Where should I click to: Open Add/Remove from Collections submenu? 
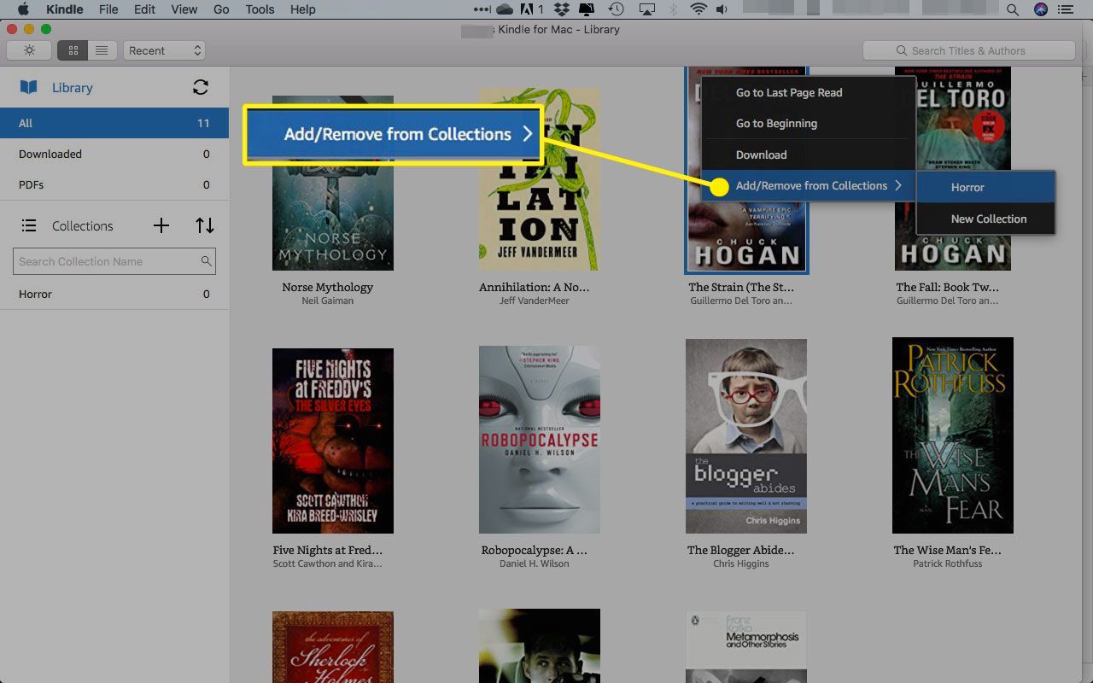(808, 185)
